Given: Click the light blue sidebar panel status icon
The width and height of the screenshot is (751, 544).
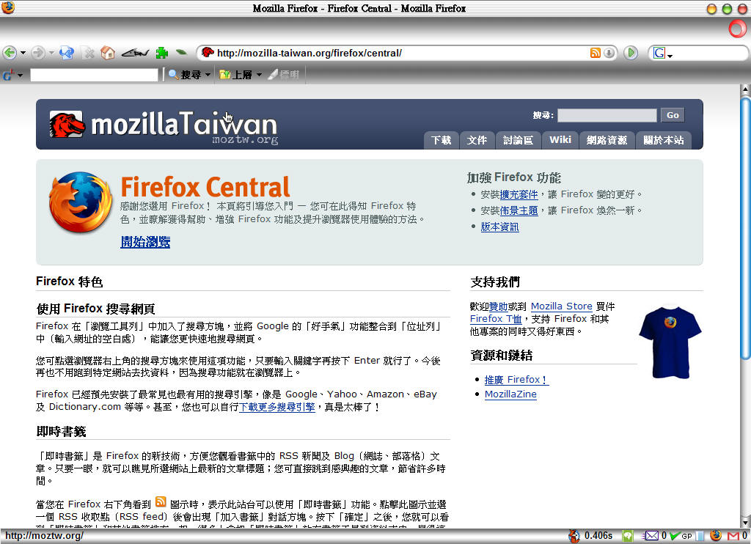Looking at the screenshot, I should pos(700,536).
